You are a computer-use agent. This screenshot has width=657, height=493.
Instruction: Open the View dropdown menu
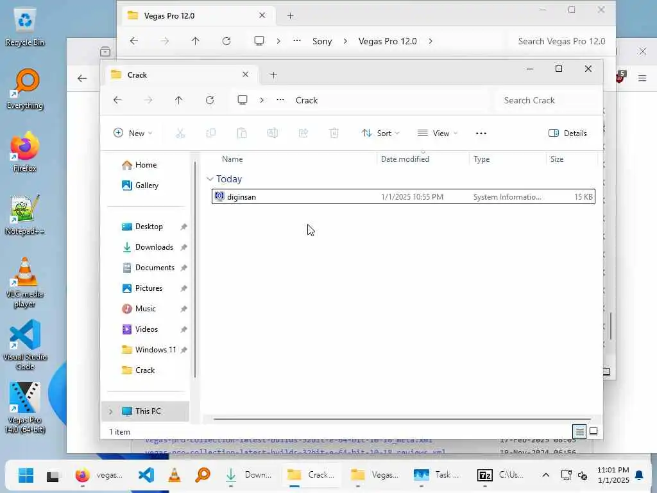pos(438,134)
